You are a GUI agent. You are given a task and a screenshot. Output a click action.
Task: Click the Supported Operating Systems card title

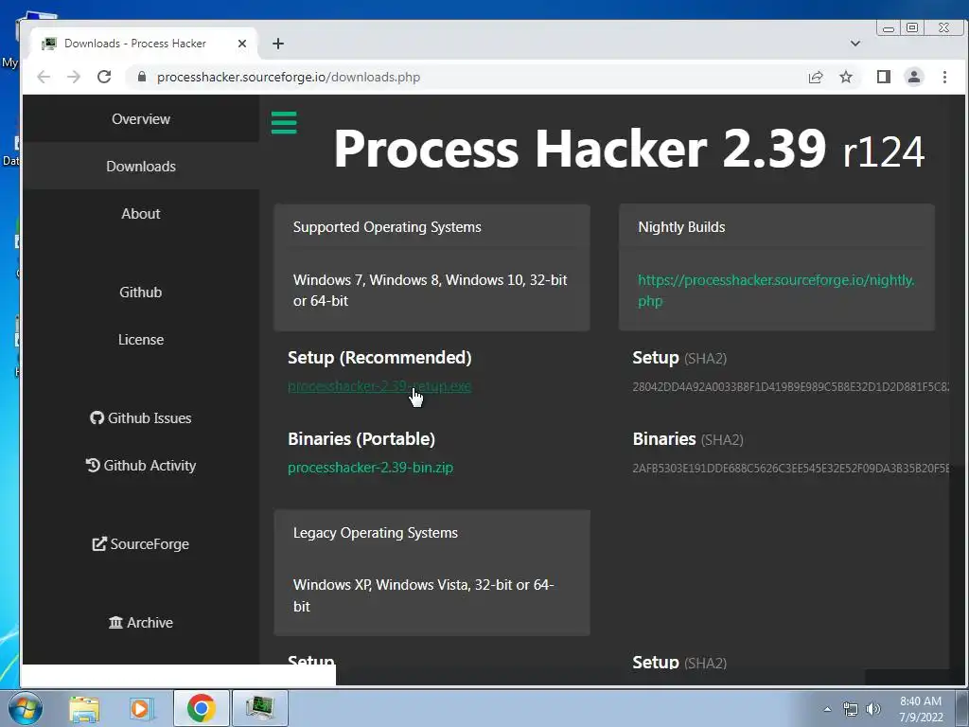(387, 227)
